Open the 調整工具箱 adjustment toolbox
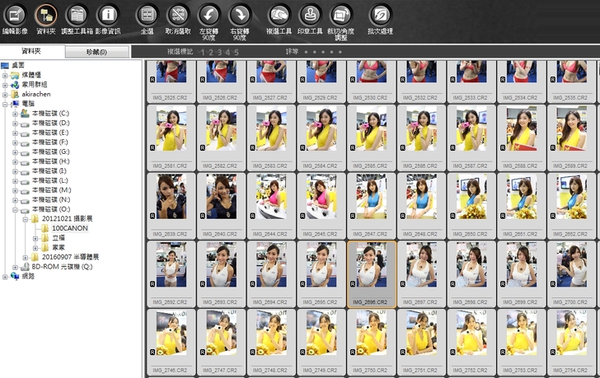The image size is (600, 378). tap(76, 16)
